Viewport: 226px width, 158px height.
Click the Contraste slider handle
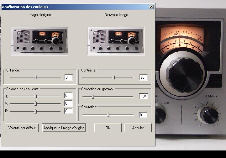[113, 77]
